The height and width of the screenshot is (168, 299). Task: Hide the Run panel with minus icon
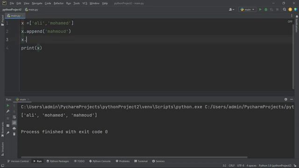click(292, 99)
